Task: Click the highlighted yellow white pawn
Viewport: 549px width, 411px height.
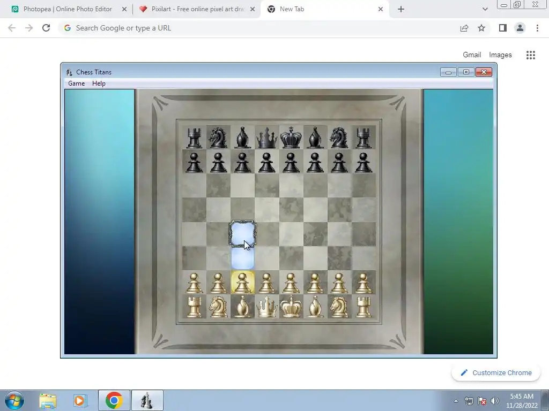Action: coord(243,283)
